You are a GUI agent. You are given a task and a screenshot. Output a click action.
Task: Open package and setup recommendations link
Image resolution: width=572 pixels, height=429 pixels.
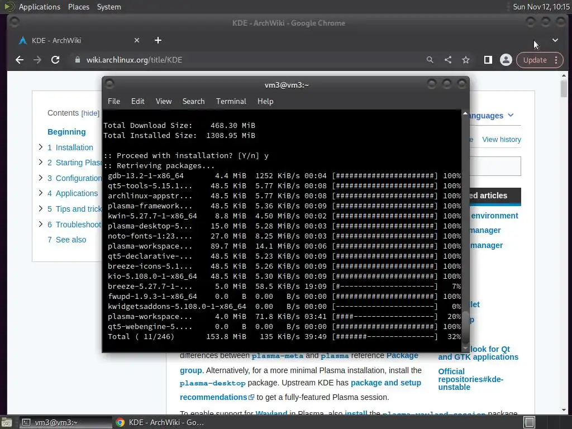pyautogui.click(x=300, y=389)
